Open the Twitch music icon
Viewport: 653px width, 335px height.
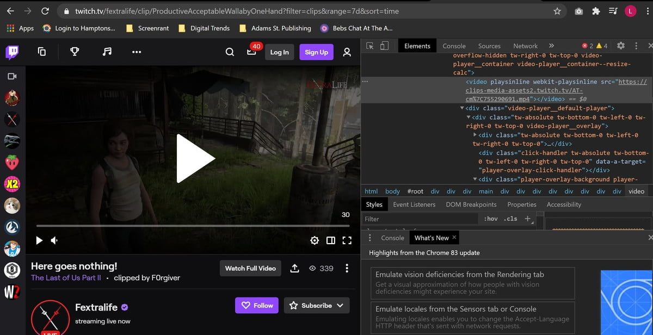[x=107, y=52]
